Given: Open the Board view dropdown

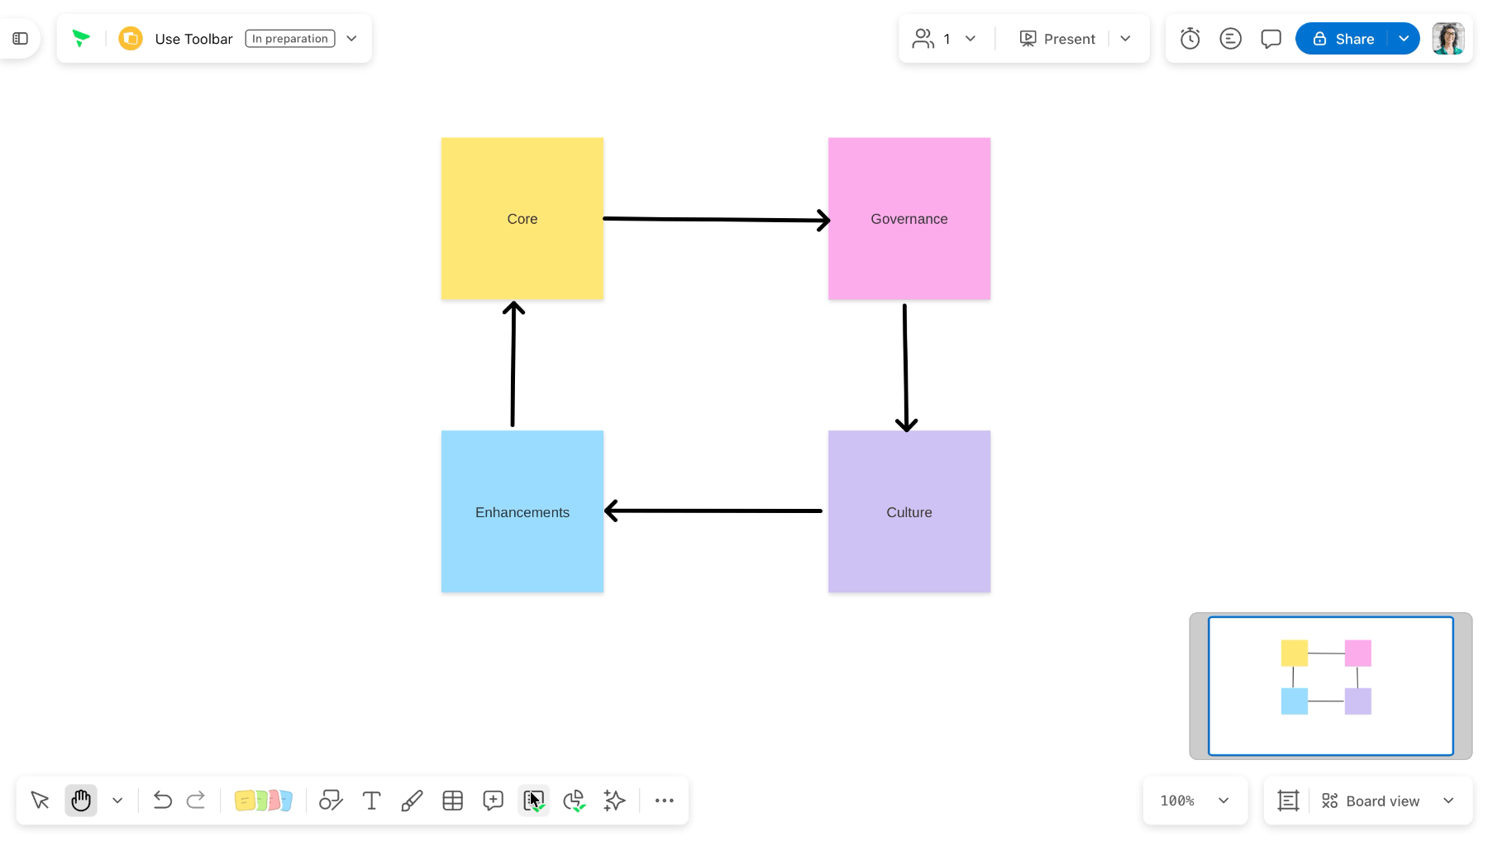Looking at the screenshot, I should [x=1389, y=801].
